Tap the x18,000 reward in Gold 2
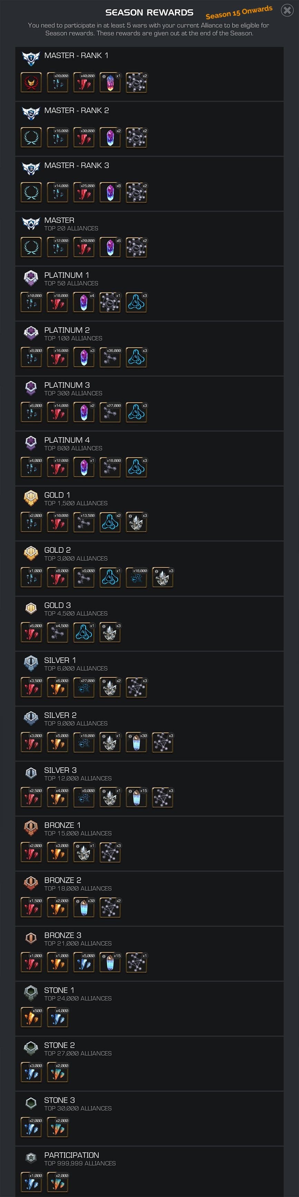The width and height of the screenshot is (299, 1197). [x=136, y=578]
